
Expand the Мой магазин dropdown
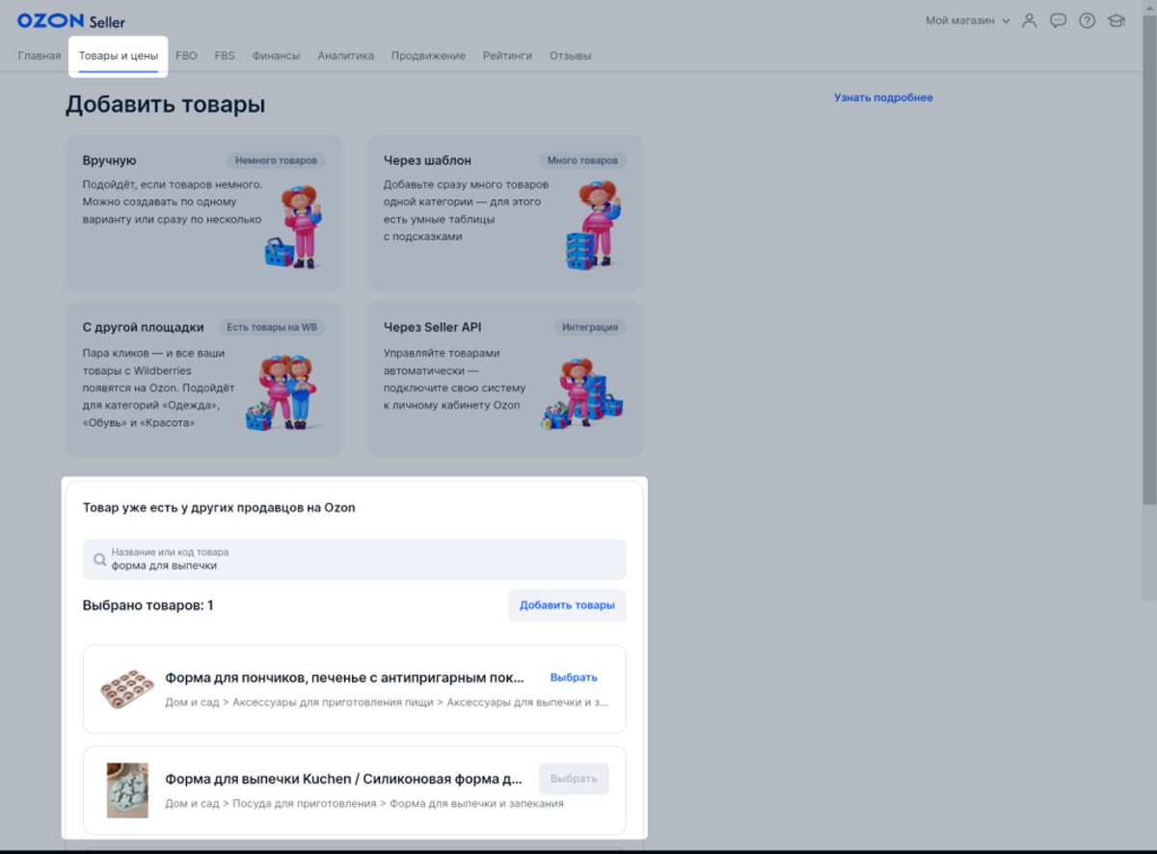pos(968,20)
